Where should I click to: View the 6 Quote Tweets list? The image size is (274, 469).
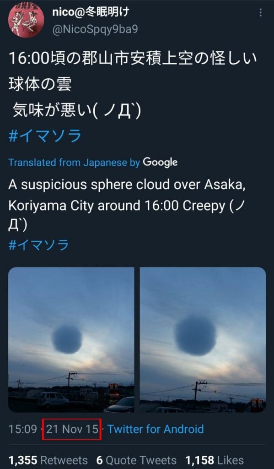pos(137,460)
